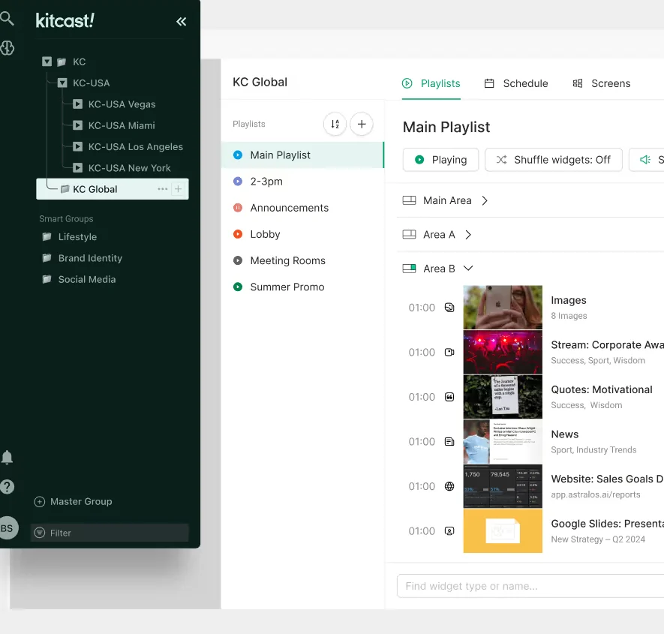Click the 01:00 duration for Images
This screenshot has width=664, height=634.
coord(422,308)
